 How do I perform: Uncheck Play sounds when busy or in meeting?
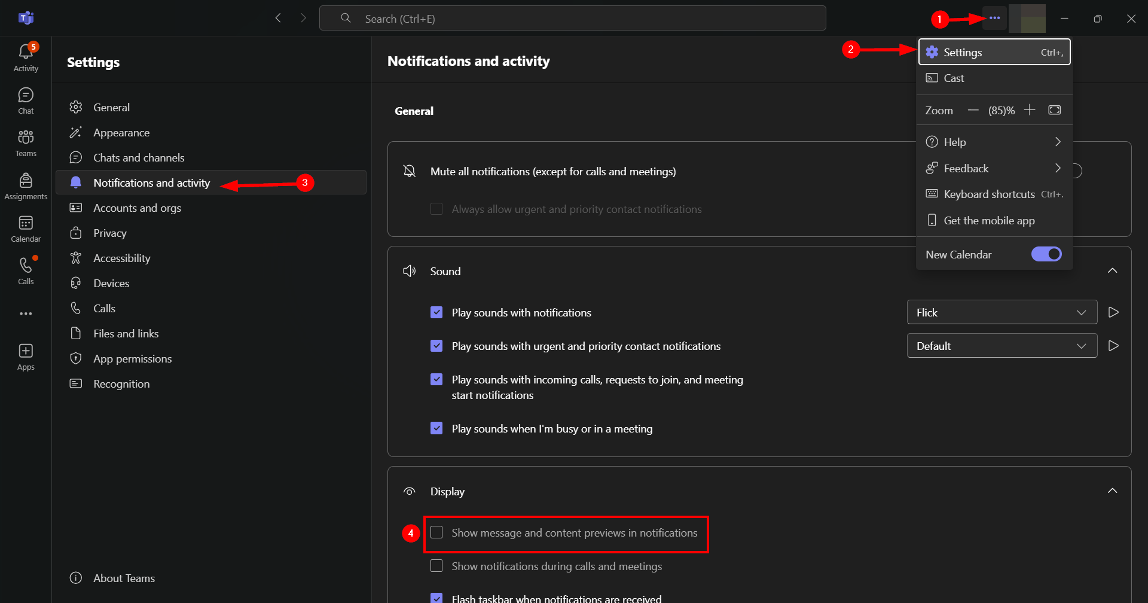(437, 428)
